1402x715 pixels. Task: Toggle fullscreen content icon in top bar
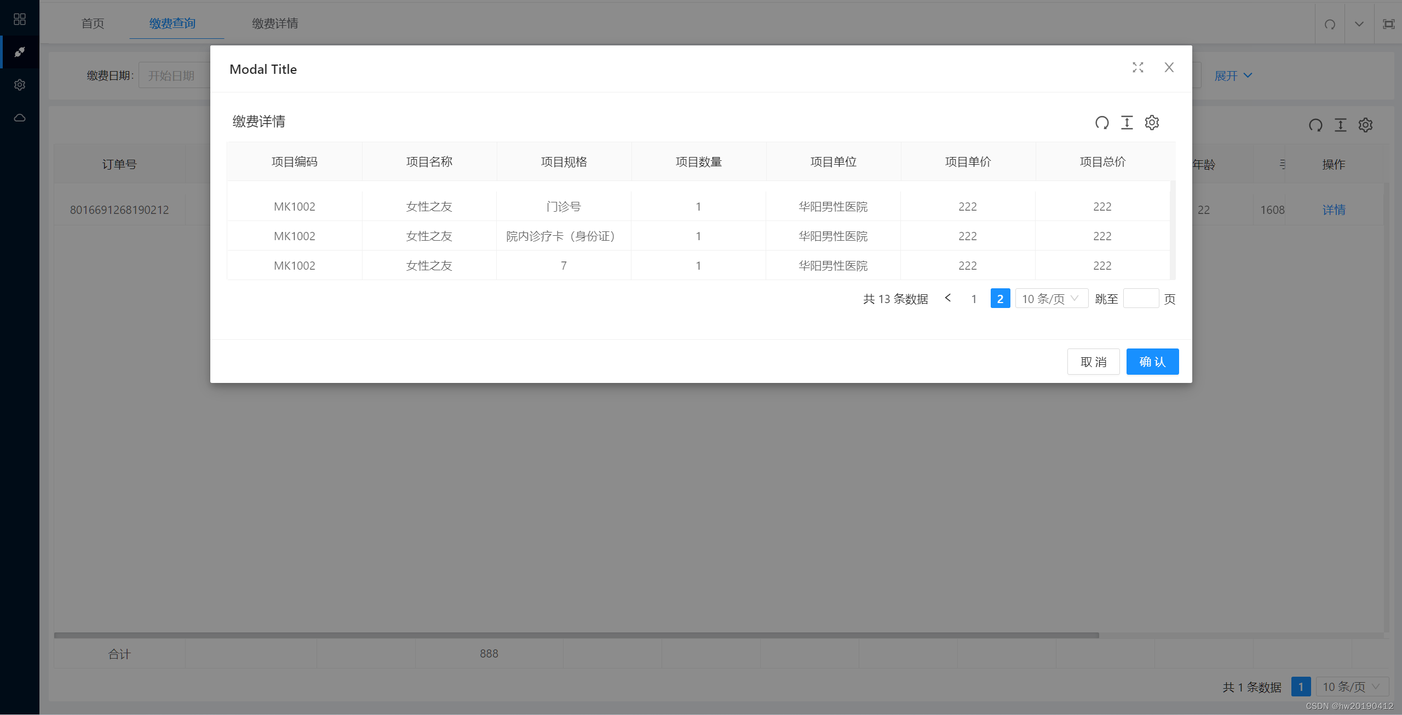click(x=1388, y=24)
